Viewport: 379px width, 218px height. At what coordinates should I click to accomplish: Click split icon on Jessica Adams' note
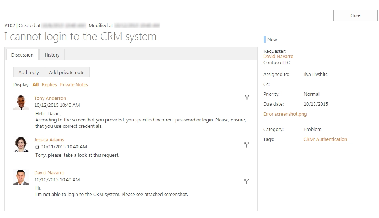(246, 145)
